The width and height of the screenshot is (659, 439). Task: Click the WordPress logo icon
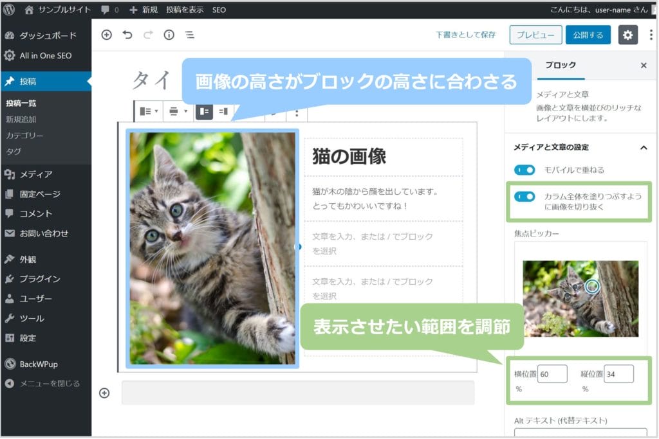point(9,10)
